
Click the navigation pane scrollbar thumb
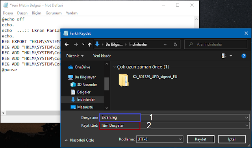tap(107, 84)
